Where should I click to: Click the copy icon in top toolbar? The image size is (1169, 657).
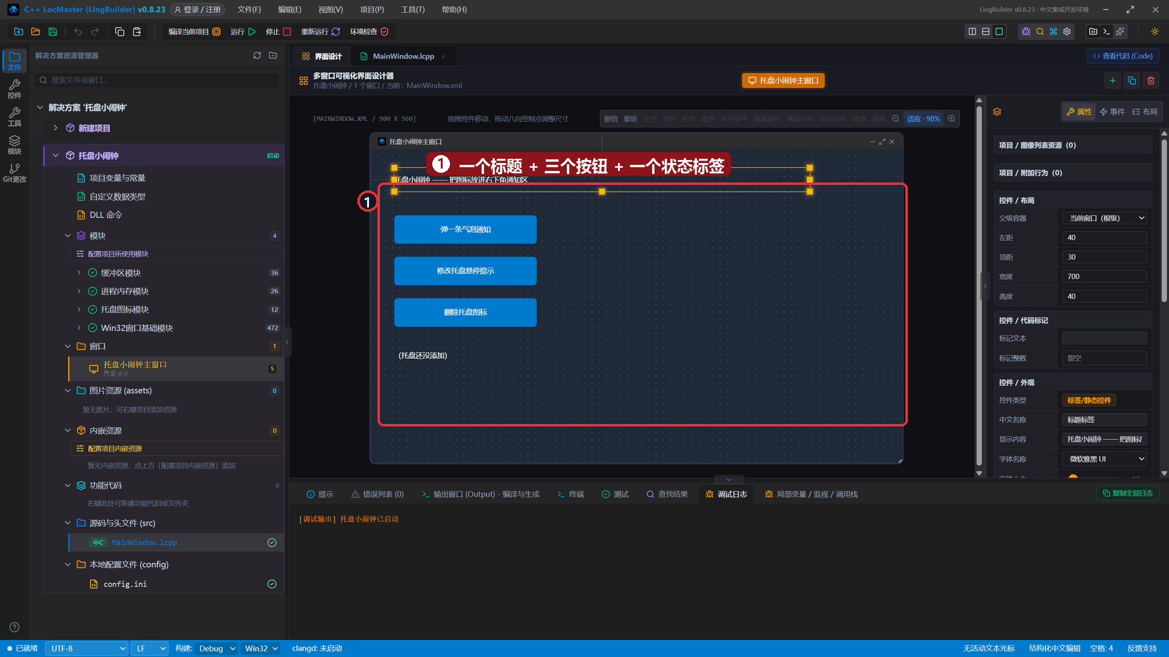120,32
